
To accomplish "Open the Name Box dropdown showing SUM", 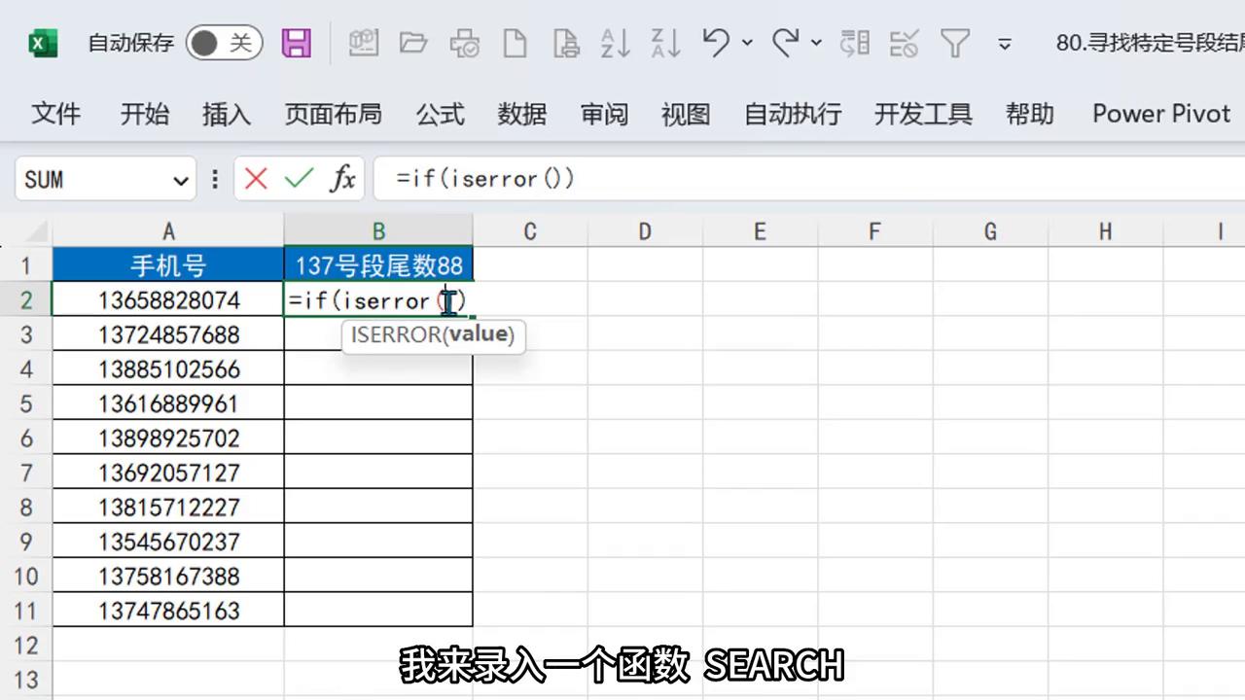I will (180, 180).
